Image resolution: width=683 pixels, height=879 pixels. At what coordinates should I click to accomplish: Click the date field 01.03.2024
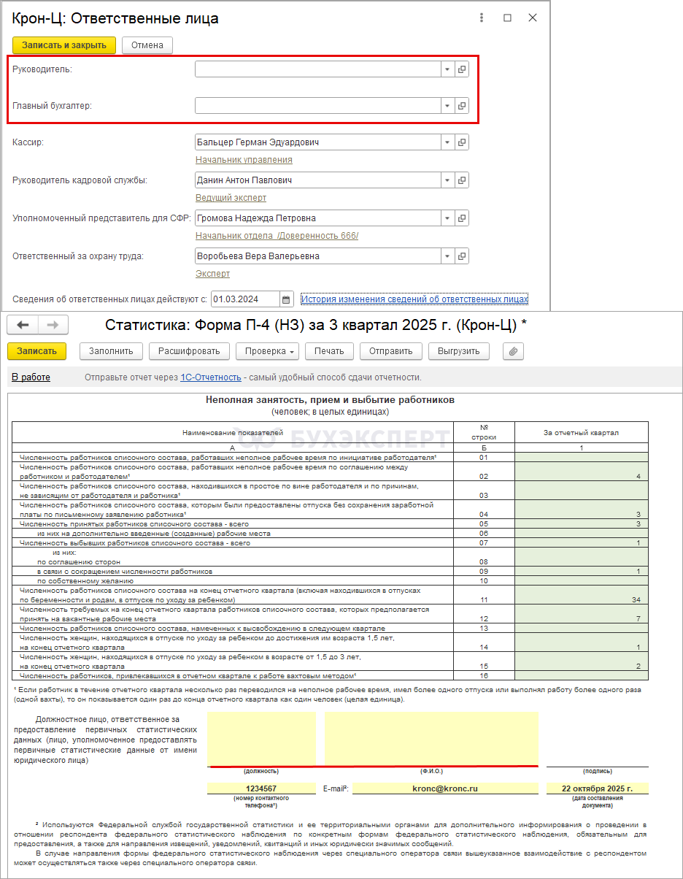click(x=245, y=299)
